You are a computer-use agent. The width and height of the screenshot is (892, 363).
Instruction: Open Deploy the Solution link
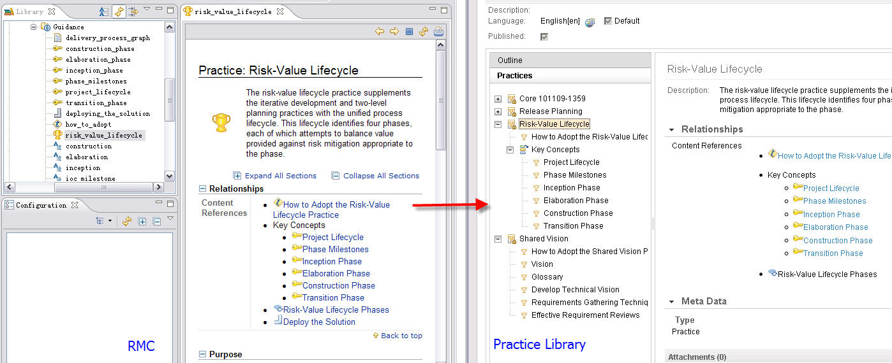[x=319, y=322]
